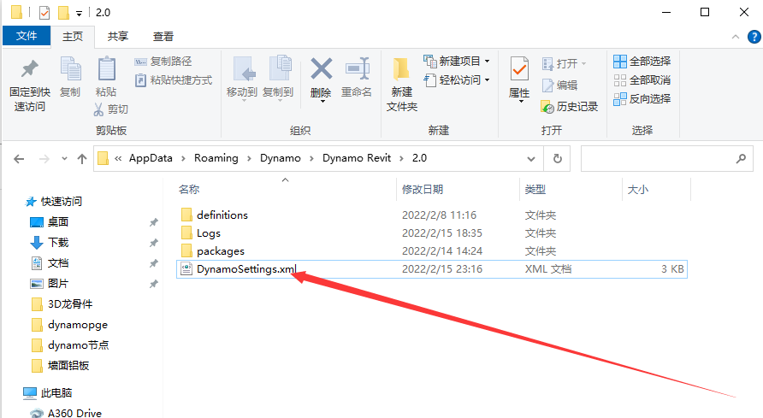Open the quick access toolbar dropdown arrow
This screenshot has height=418, width=763.
79,14
